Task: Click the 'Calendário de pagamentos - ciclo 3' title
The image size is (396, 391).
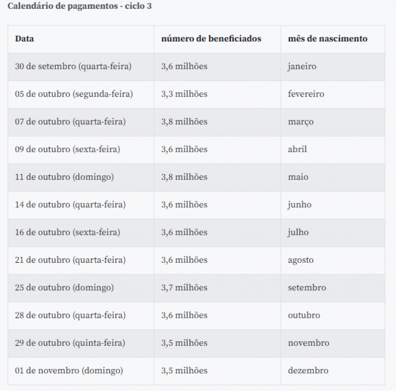Action: pyautogui.click(x=80, y=6)
